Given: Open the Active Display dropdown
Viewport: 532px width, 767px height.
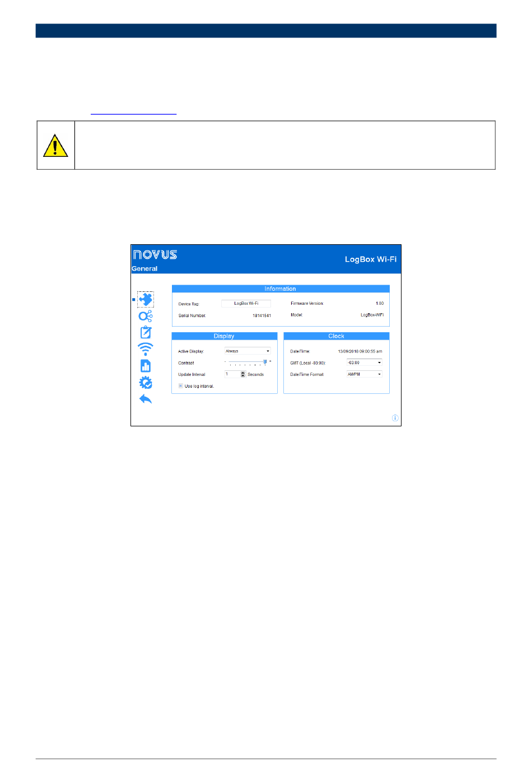Looking at the screenshot, I should click(248, 351).
